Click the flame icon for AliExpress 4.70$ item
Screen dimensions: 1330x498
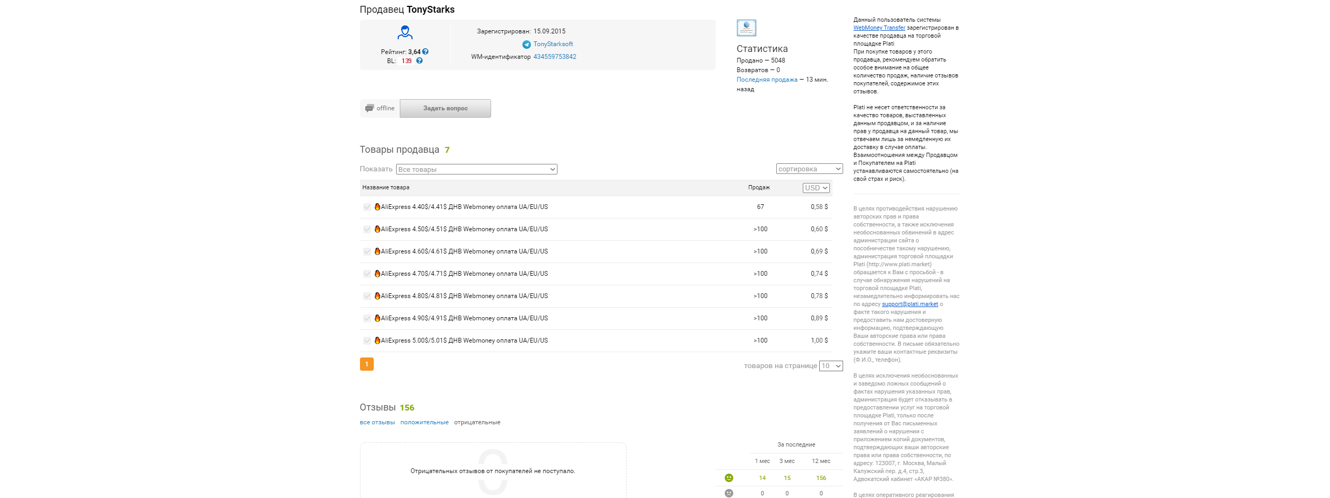coord(377,274)
